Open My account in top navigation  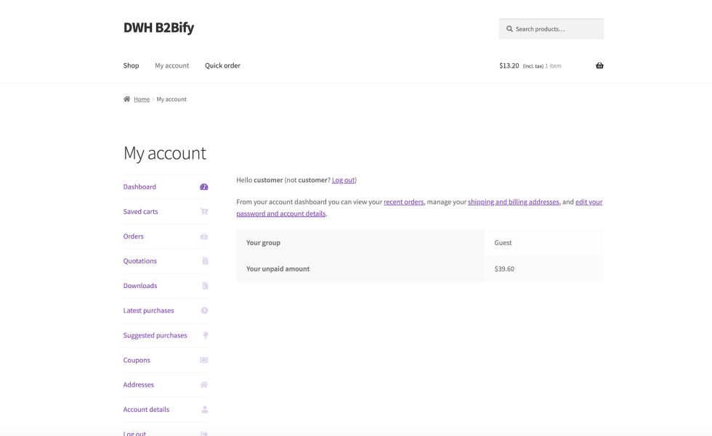tap(171, 65)
